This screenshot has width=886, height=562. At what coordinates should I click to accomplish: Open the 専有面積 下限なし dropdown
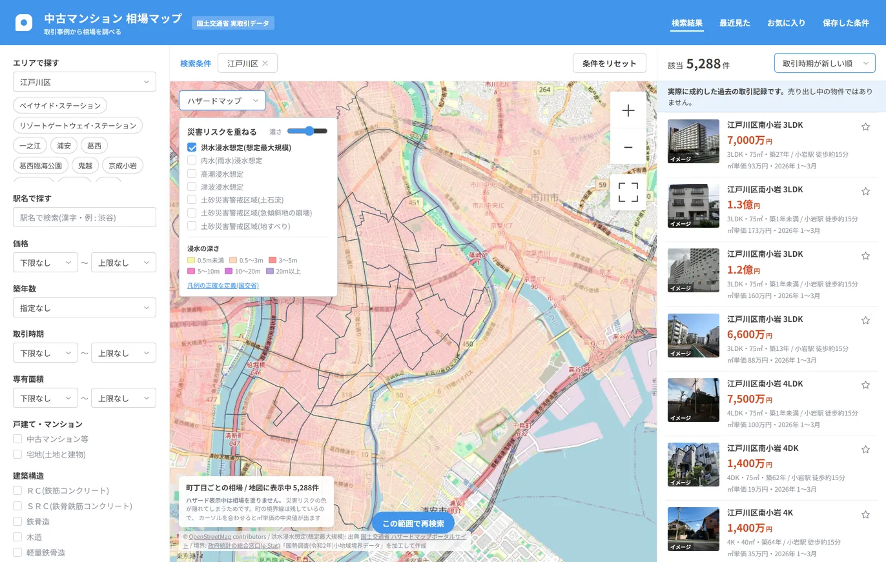(x=45, y=398)
